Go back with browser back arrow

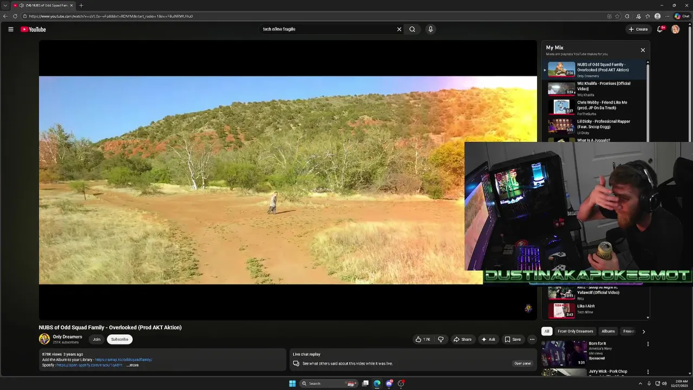click(5, 16)
